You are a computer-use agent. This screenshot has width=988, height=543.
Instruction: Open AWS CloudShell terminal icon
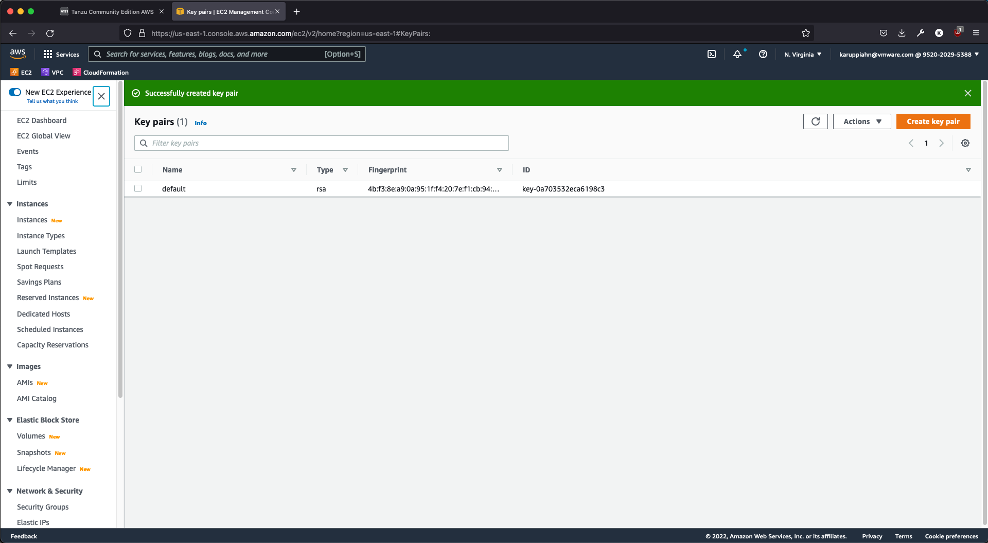tap(712, 54)
